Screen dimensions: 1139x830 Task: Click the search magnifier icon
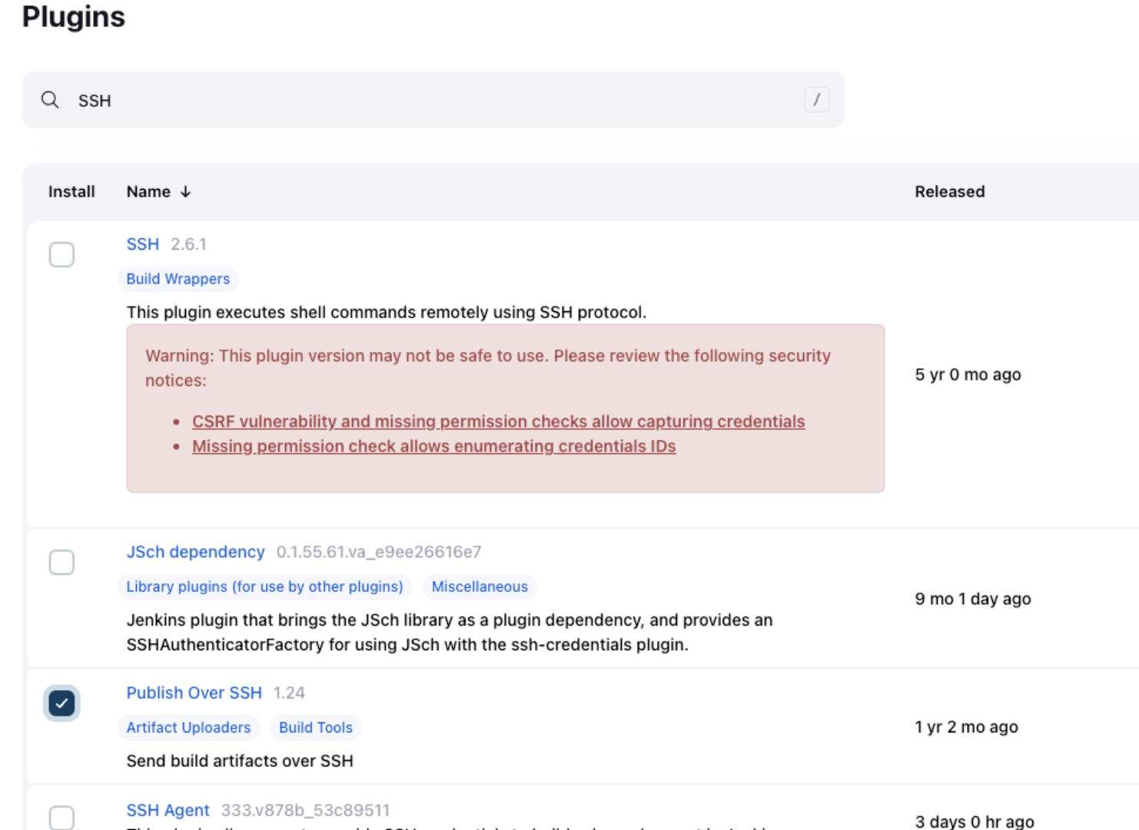pos(50,100)
